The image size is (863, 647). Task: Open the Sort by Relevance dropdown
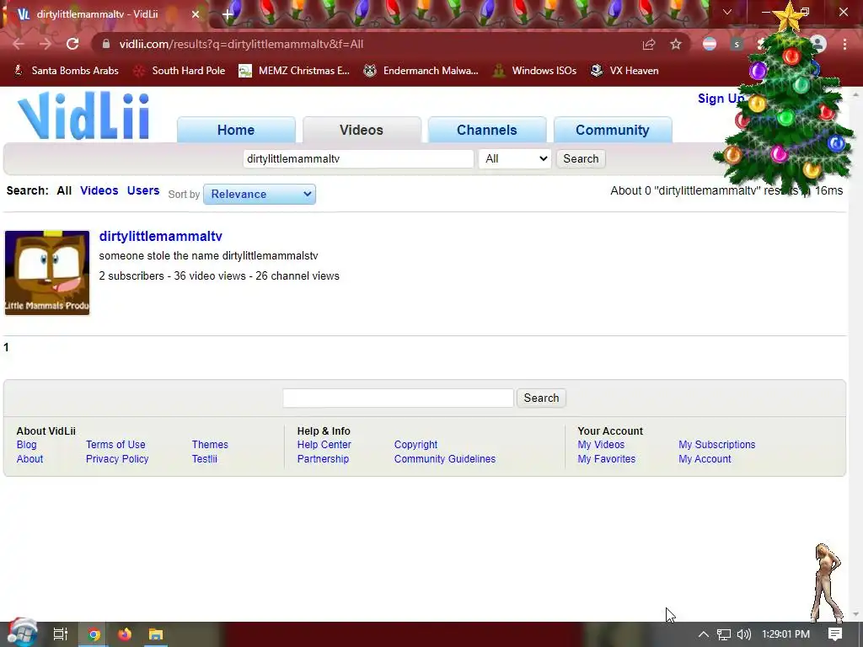[x=260, y=195]
